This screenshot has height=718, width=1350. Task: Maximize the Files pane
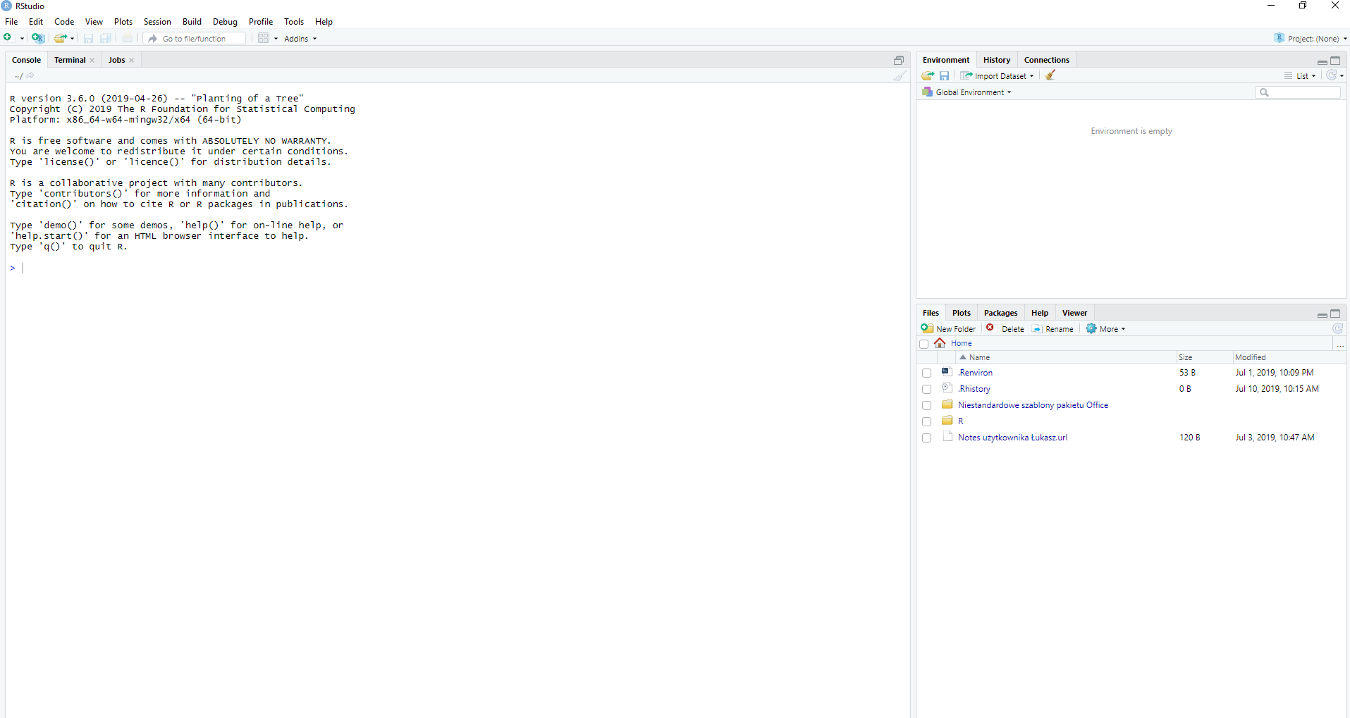pyautogui.click(x=1335, y=314)
